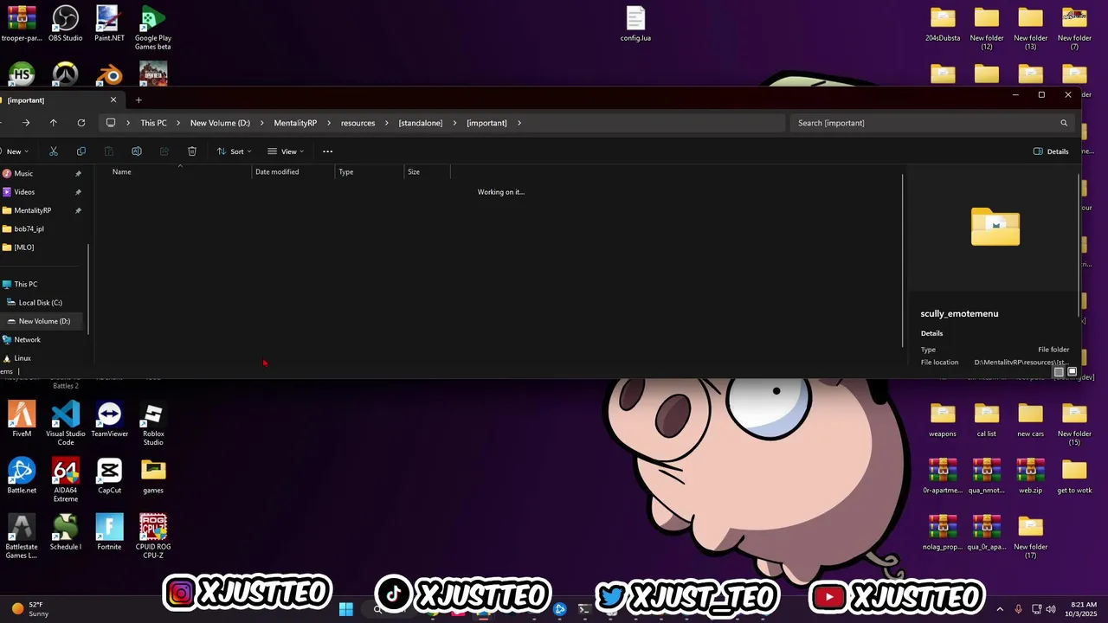Navigate to resources breadcrumb
Image resolution: width=1108 pixels, height=623 pixels.
click(x=358, y=123)
